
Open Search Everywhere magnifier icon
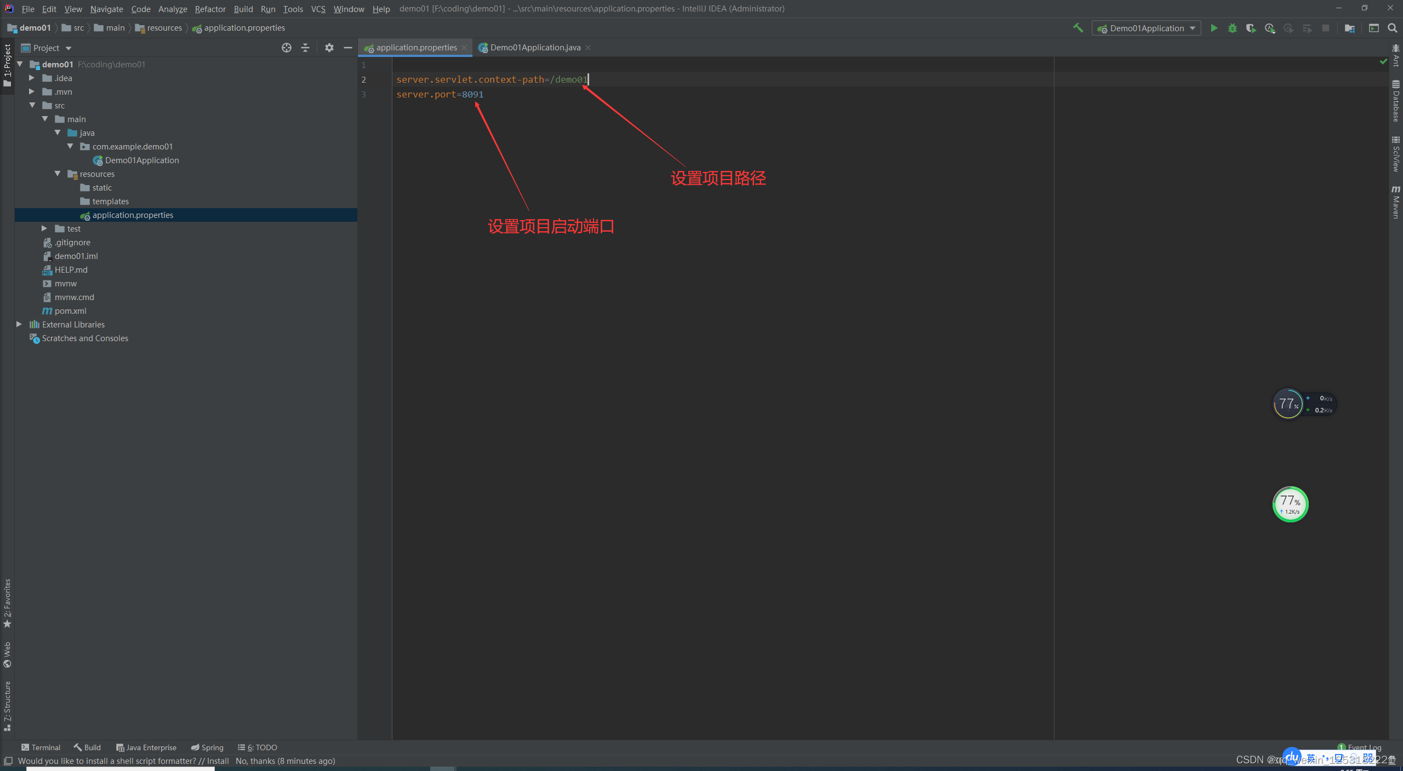pos(1393,28)
